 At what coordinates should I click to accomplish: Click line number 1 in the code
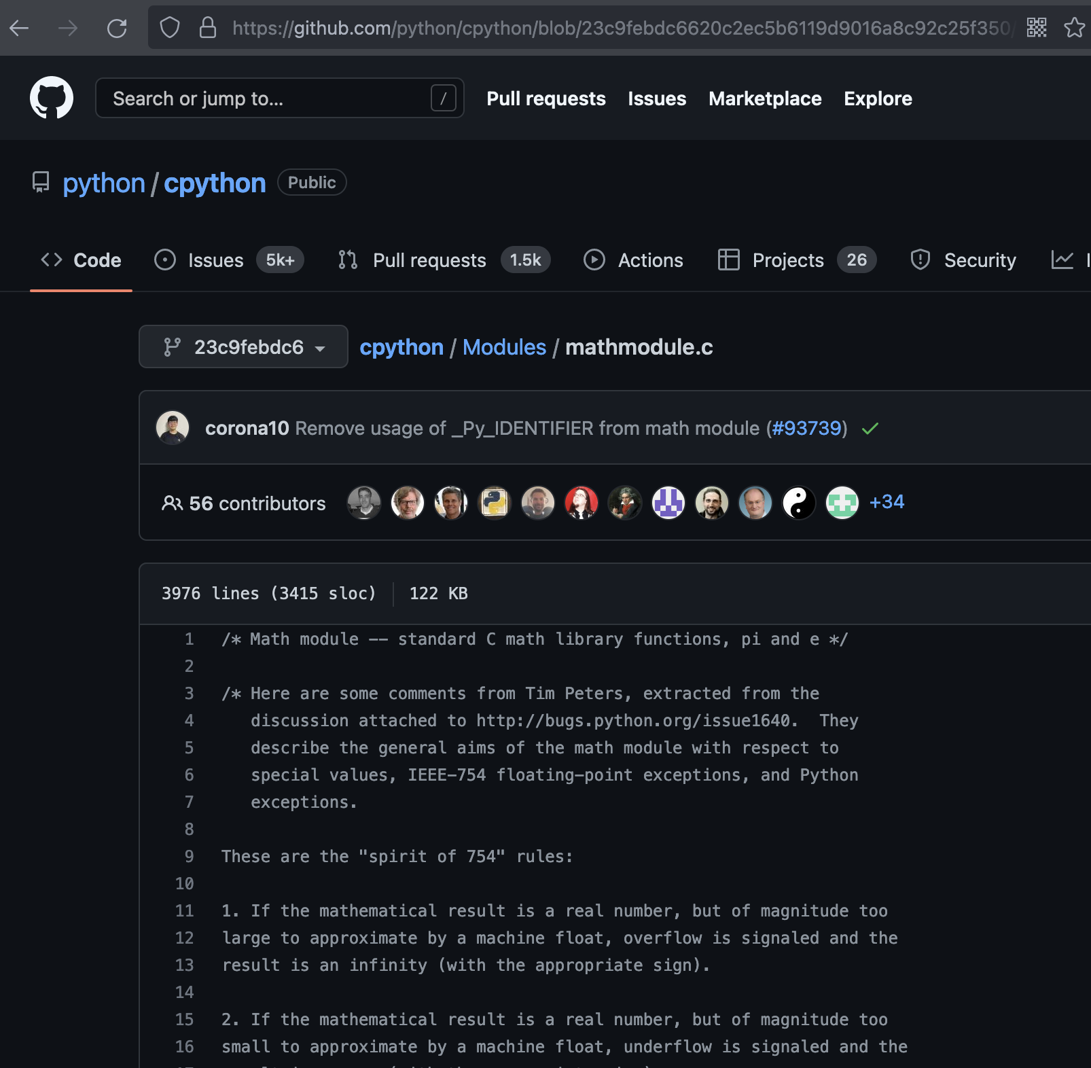(x=189, y=639)
